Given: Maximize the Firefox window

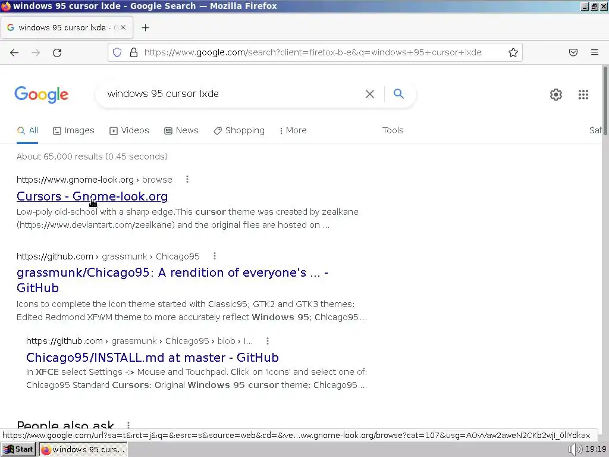Looking at the screenshot, I should coord(594,6).
